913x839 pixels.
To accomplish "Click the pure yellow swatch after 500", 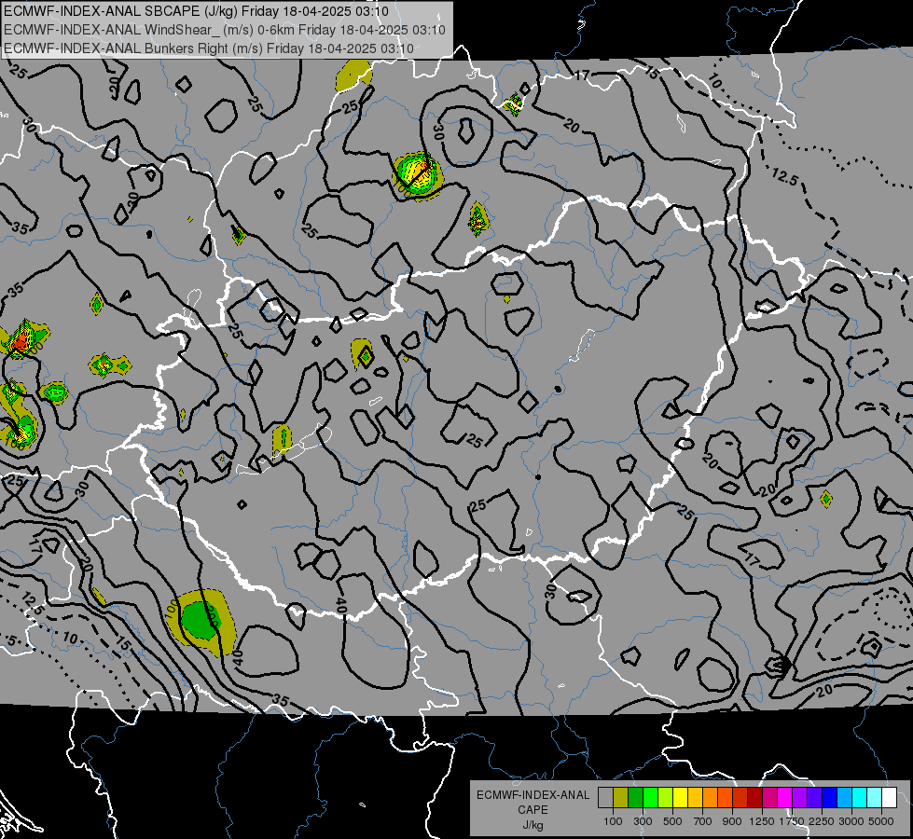I will 680,798.
